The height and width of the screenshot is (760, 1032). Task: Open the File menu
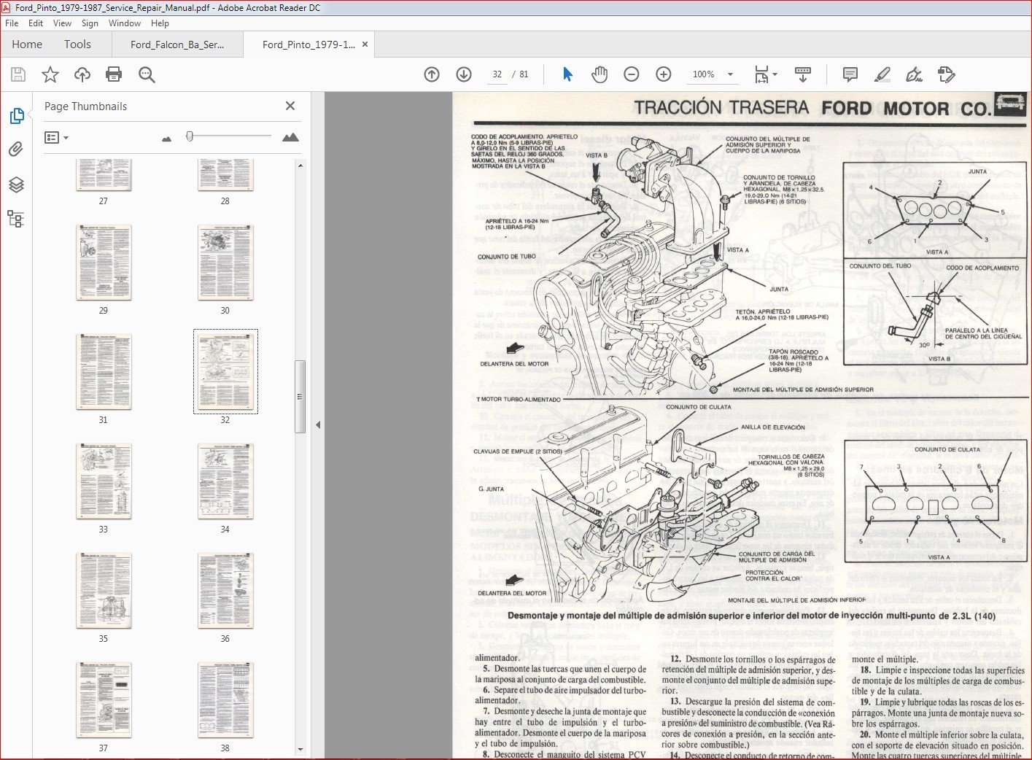pos(12,23)
